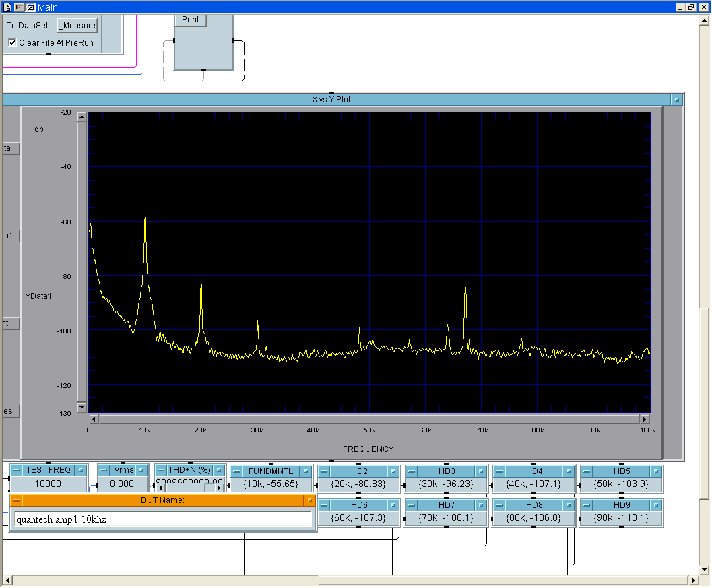Open FUNDMNTL object menu icon
This screenshot has width=712, height=588.
pos(306,471)
